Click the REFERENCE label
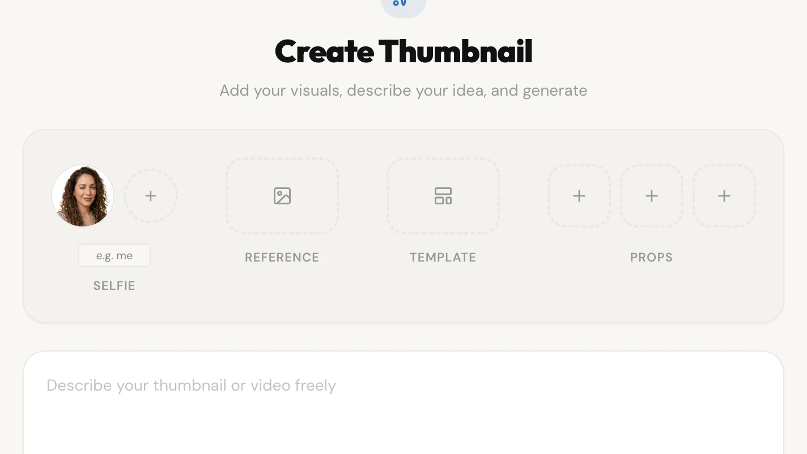This screenshot has height=454, width=807. (282, 258)
